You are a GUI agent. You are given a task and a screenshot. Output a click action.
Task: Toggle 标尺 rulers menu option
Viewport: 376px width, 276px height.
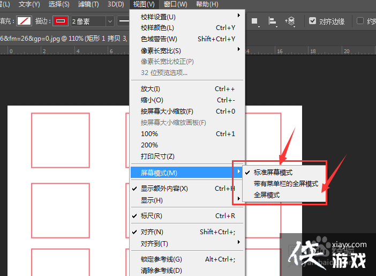pyautogui.click(x=151, y=216)
